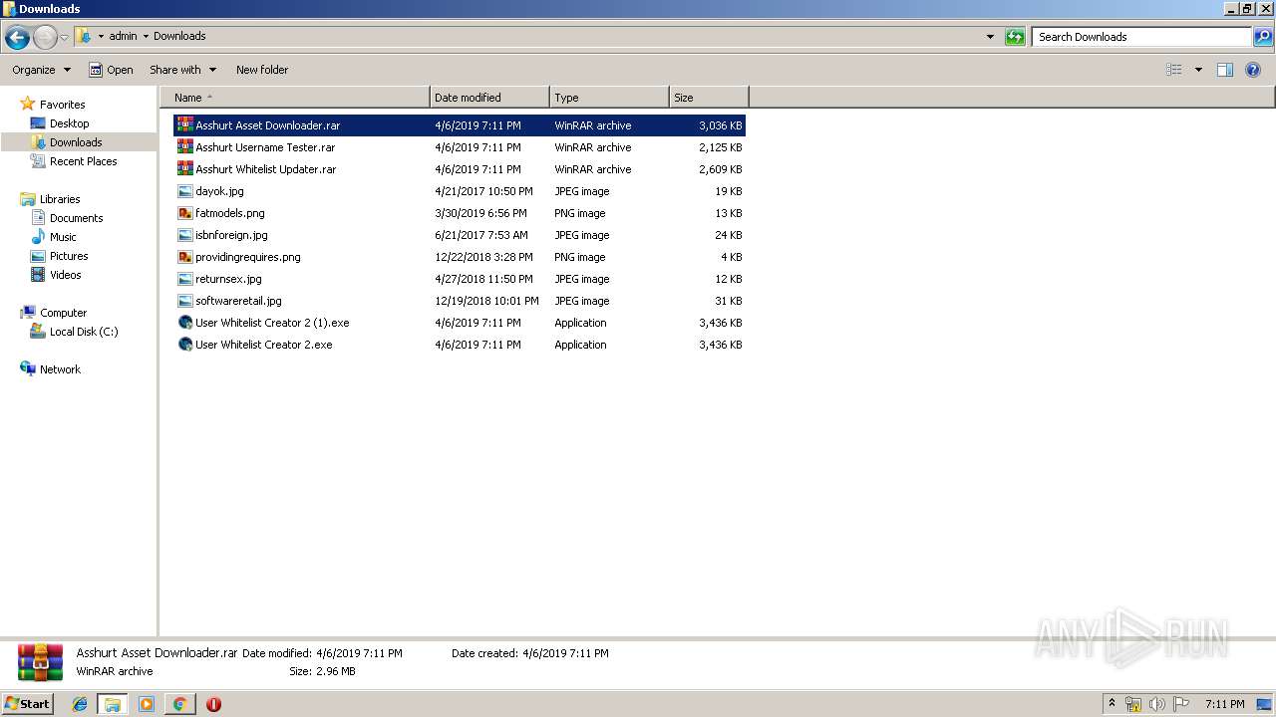Screen dimensions: 1276x717
Task: Click the Open toolbar button
Action: (x=111, y=70)
